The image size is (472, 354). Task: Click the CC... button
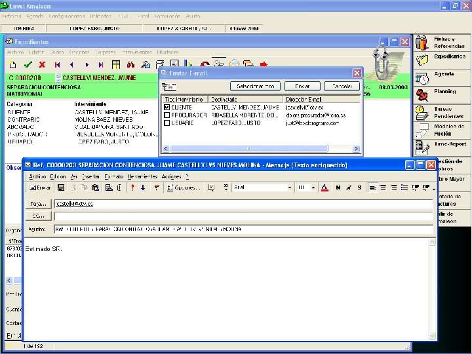pos(39,216)
